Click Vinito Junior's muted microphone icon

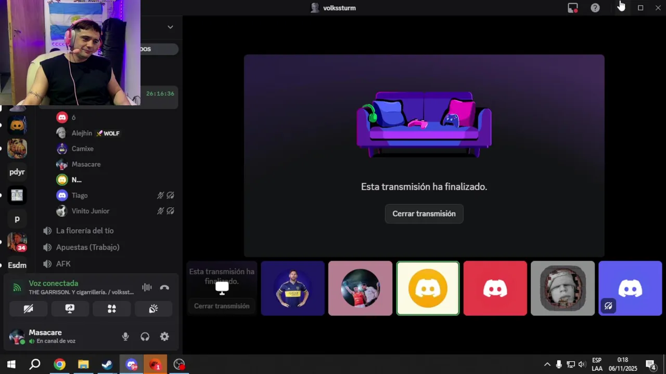coord(161,211)
